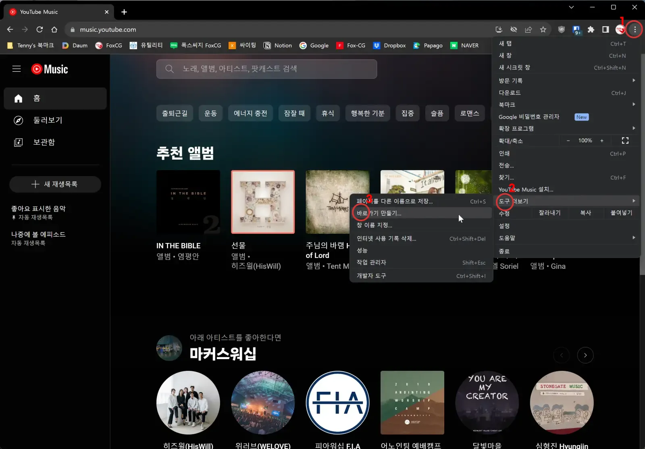Choose 바로가기 만들기 in submenu

pos(421,213)
